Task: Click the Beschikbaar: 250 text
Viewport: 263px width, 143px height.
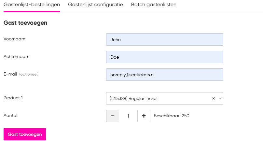Action: (172, 116)
